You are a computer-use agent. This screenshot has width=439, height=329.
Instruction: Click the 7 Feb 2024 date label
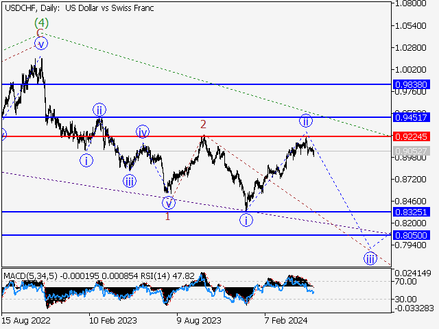286,320
